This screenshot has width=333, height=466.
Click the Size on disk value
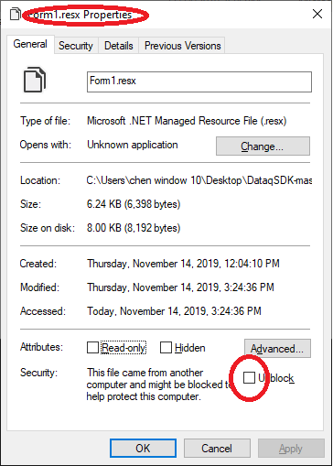(134, 228)
